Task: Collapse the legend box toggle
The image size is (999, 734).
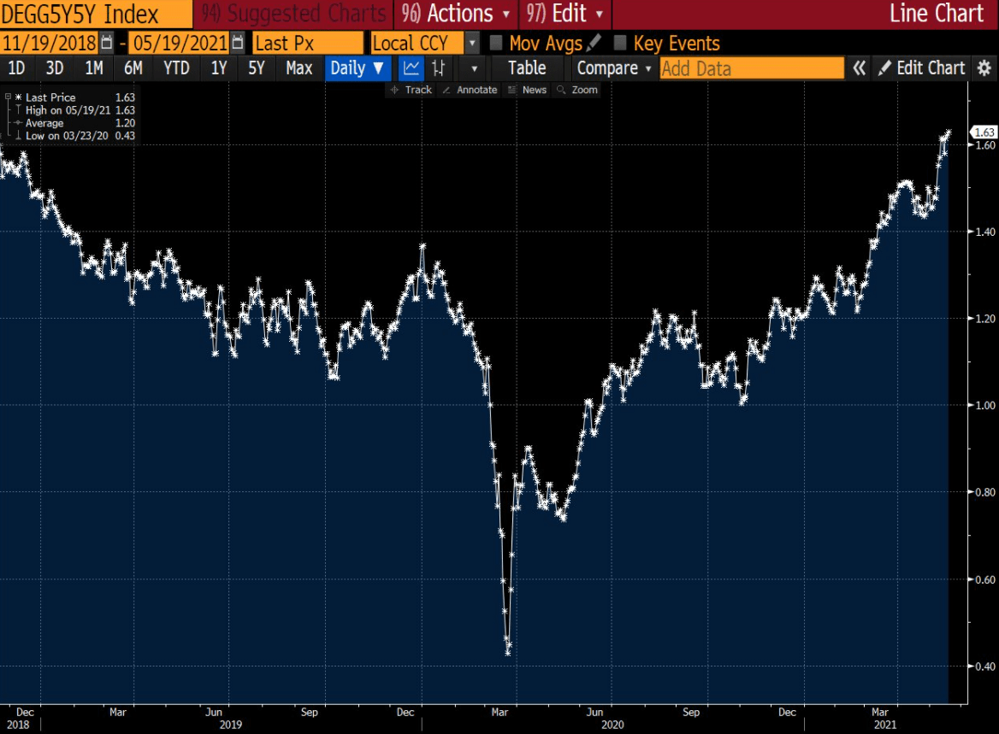Action: pyautogui.click(x=8, y=97)
